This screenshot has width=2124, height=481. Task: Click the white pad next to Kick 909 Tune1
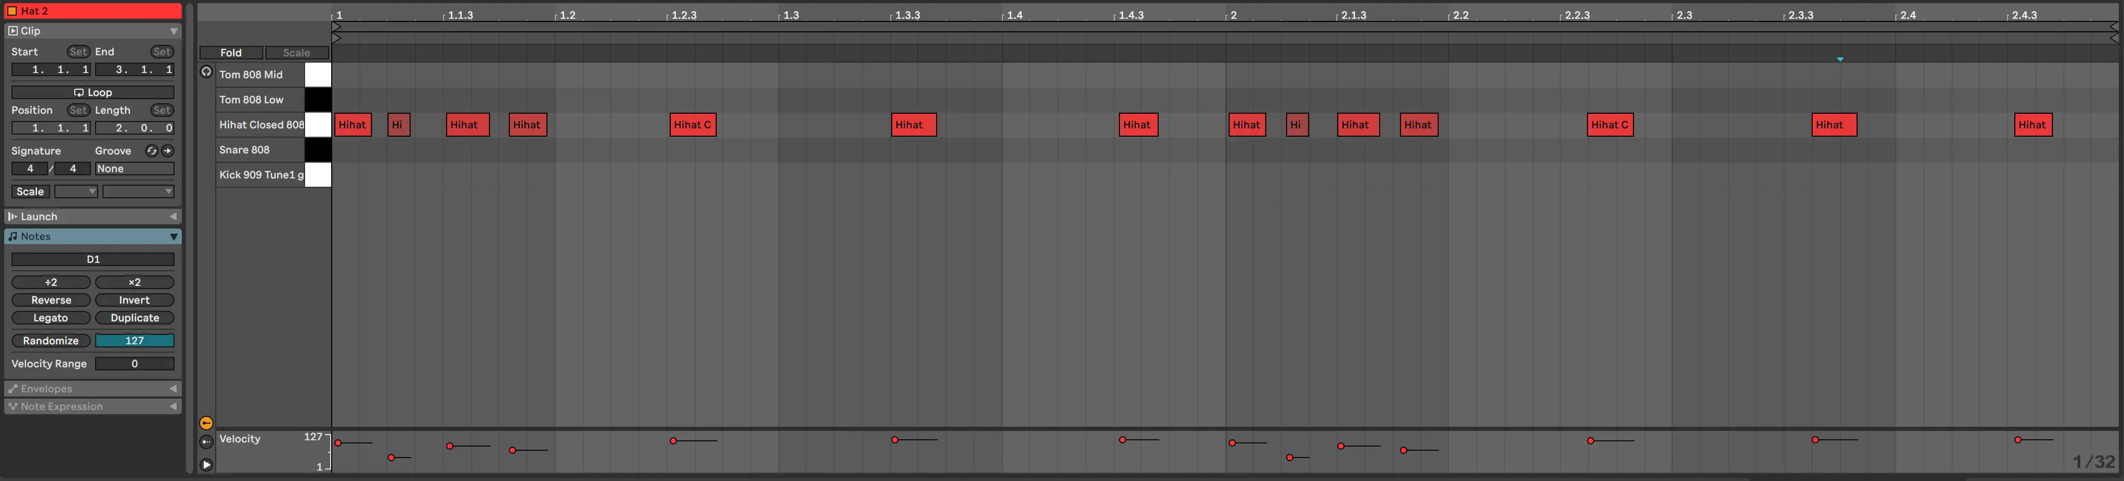point(318,175)
